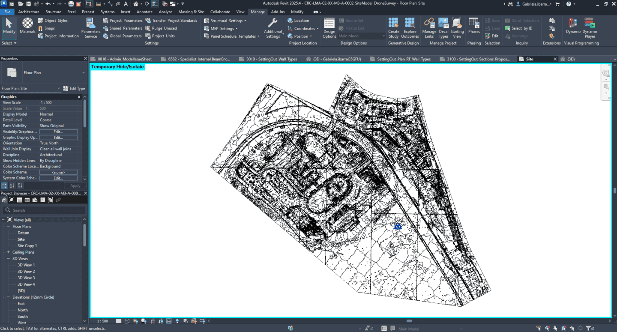
Task: Toggle Reveal Hidden Elements light bulb
Action: [177, 321]
